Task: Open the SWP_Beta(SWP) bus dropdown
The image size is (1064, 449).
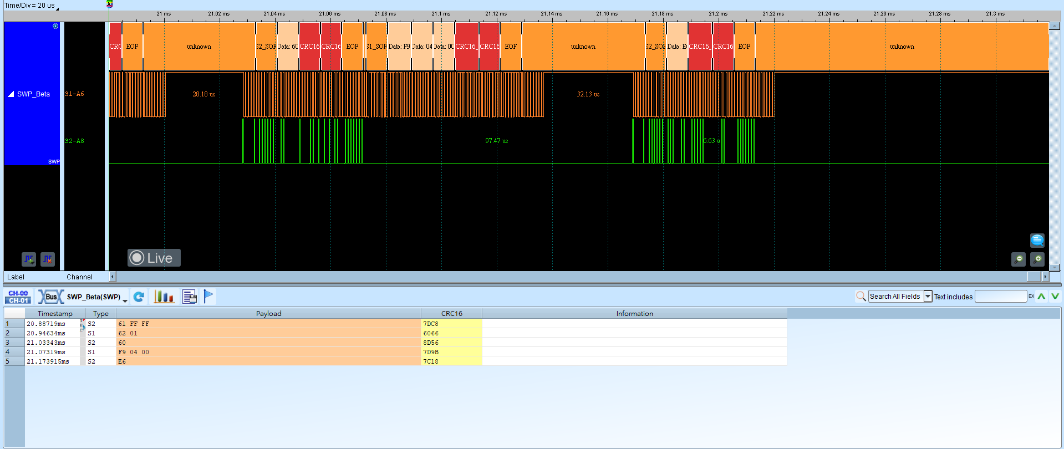Action: (125, 300)
